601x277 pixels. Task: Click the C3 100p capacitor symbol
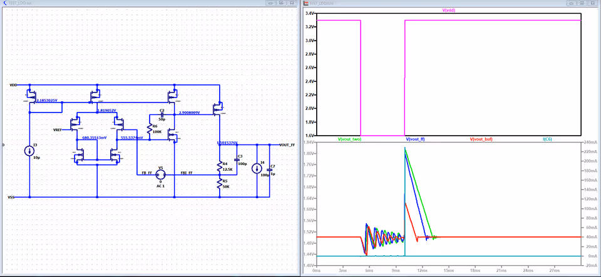pos(237,159)
